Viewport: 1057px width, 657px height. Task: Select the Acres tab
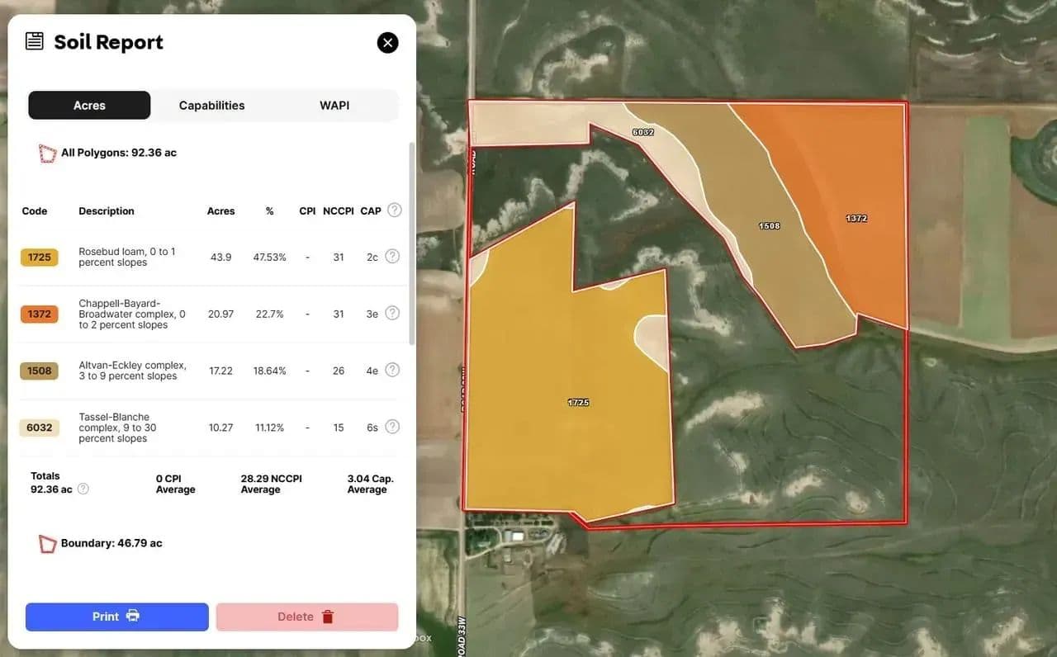[89, 106]
